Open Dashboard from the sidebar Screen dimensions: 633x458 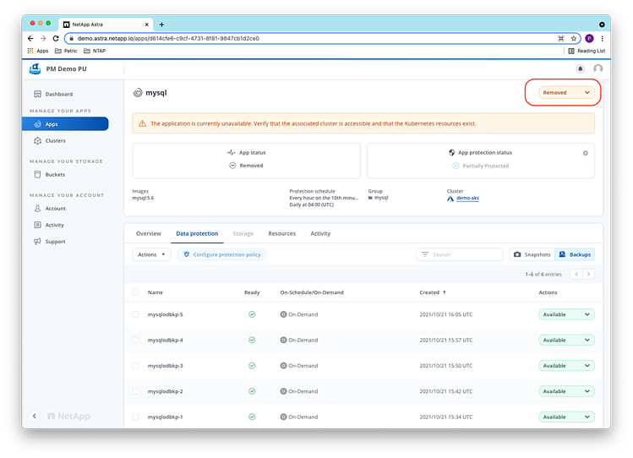pyautogui.click(x=58, y=94)
